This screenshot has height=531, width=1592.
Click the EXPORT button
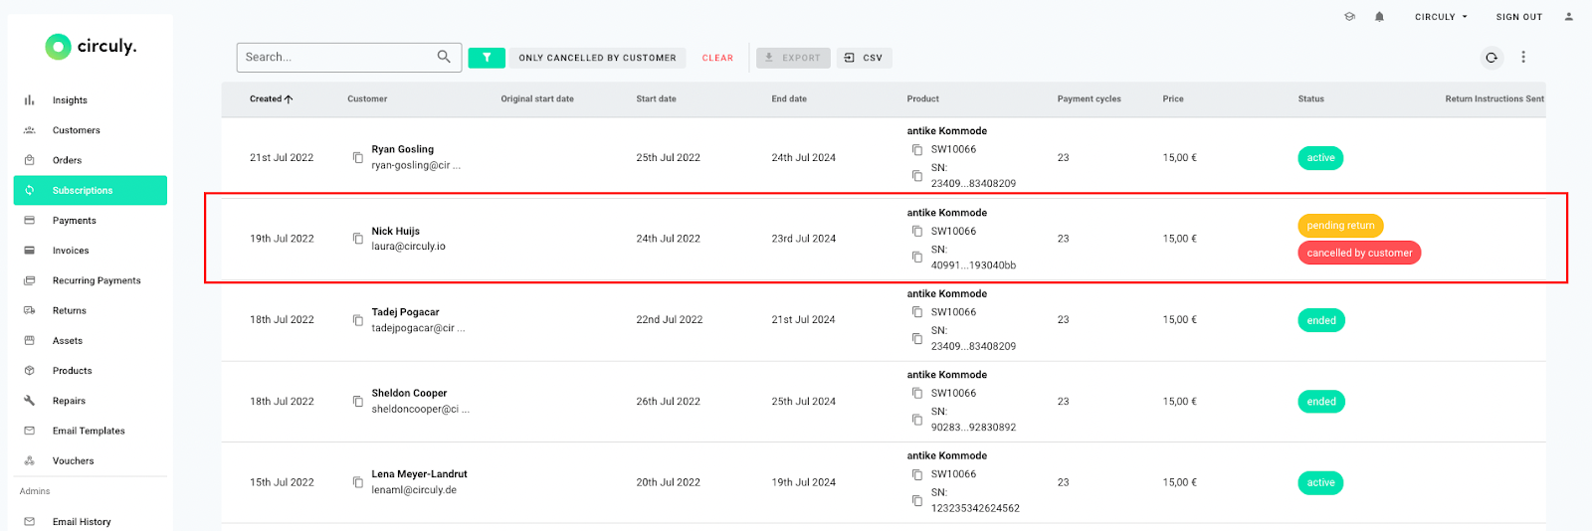[x=793, y=58]
